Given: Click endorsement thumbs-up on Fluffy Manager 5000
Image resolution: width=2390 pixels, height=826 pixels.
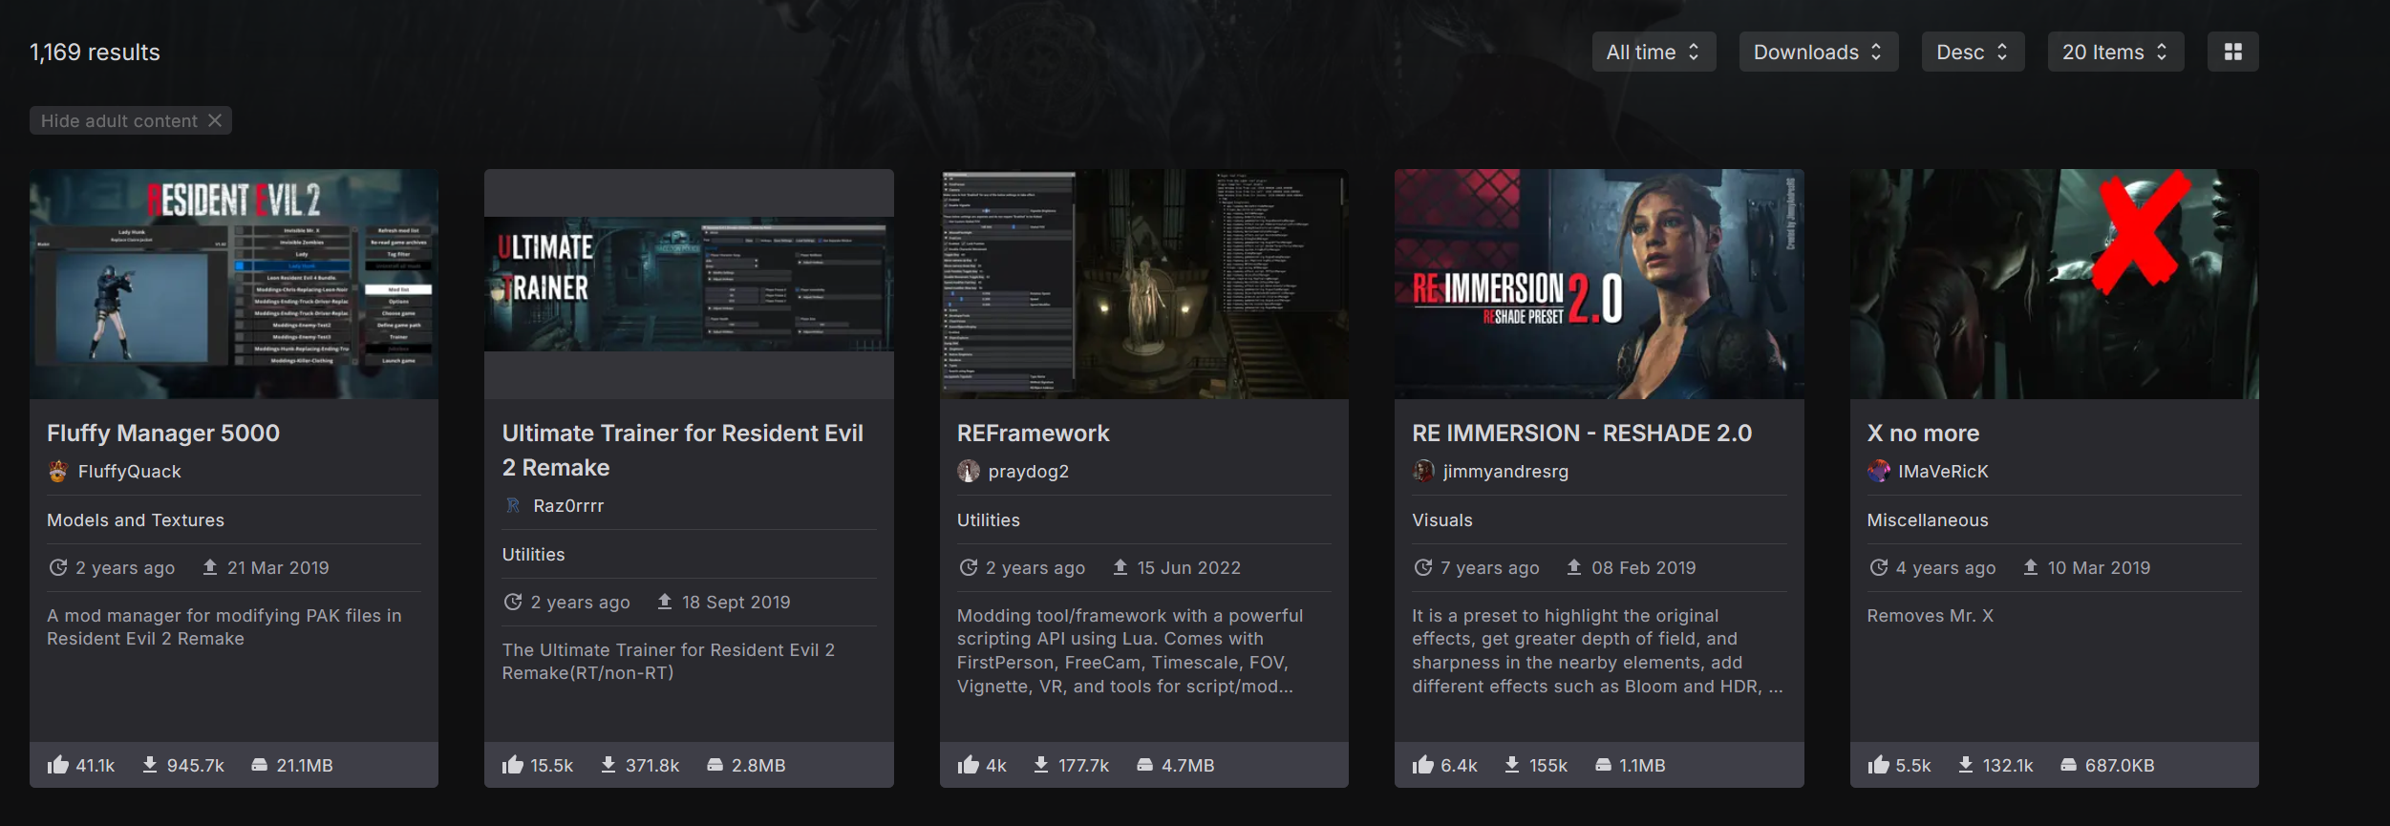Looking at the screenshot, I should [x=58, y=765].
